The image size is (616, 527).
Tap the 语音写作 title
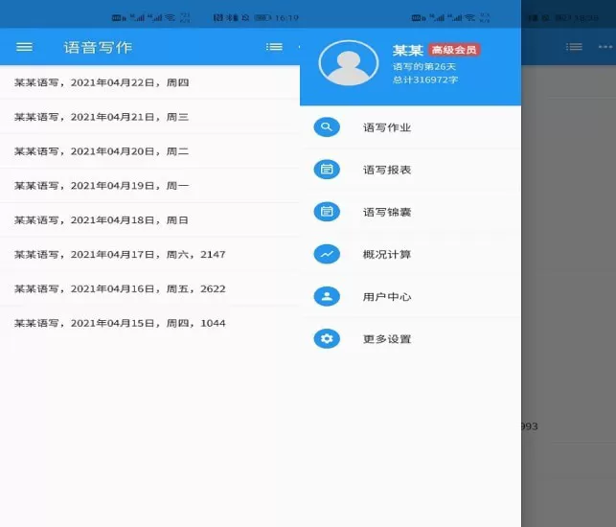click(98, 48)
